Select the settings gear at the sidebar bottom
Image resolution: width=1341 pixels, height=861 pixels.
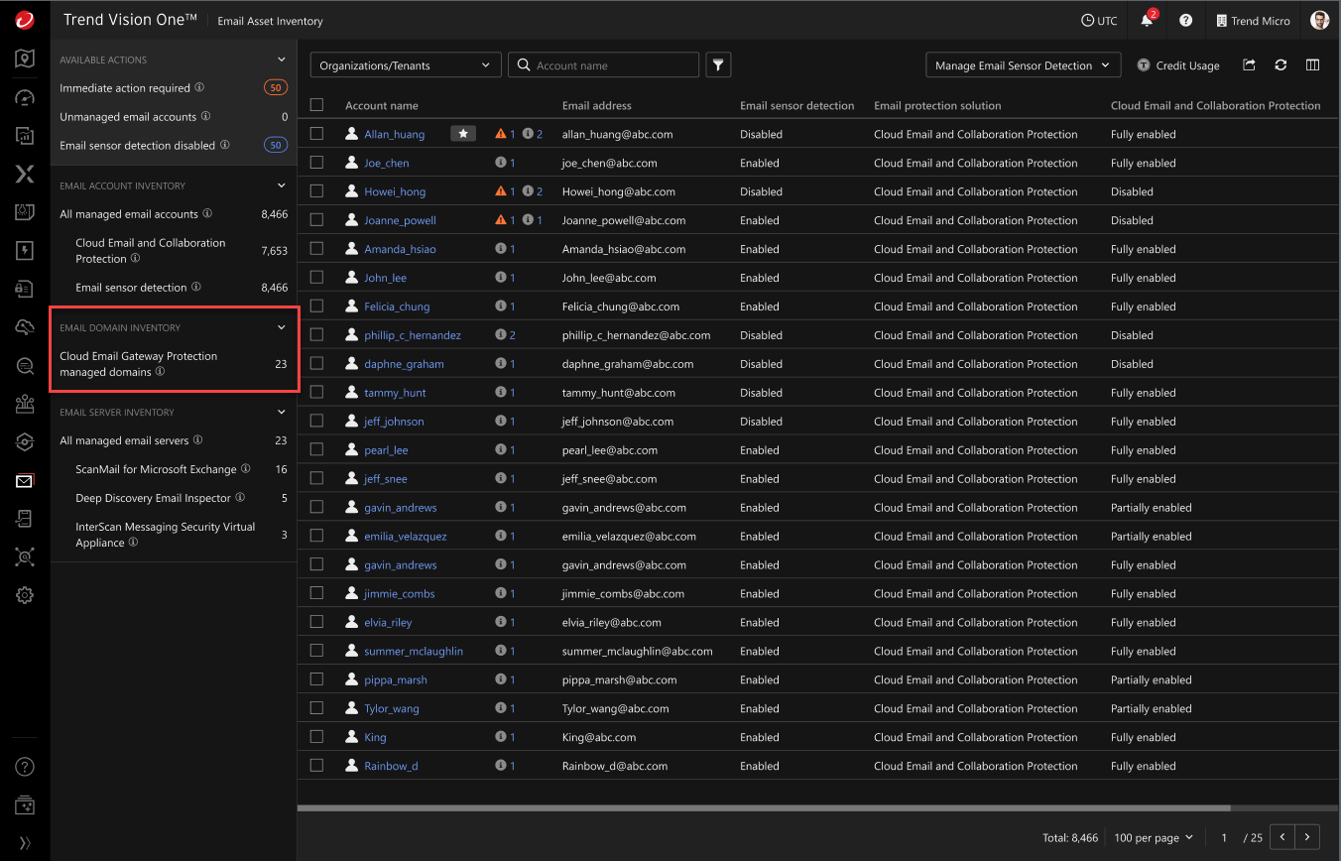pos(24,595)
